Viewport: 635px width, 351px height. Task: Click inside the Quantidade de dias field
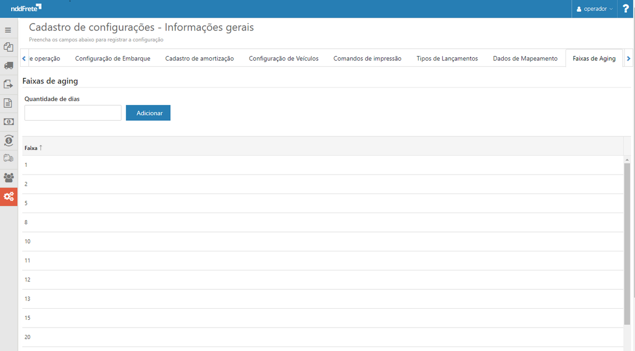[x=72, y=112]
